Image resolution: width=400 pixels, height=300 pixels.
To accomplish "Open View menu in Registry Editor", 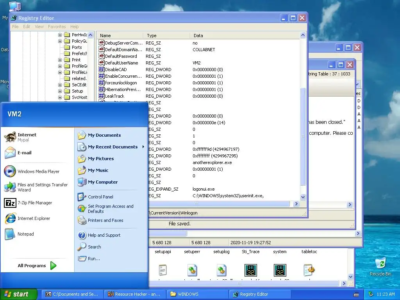I will [x=39, y=27].
